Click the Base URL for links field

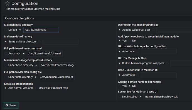(x=159, y=75)
